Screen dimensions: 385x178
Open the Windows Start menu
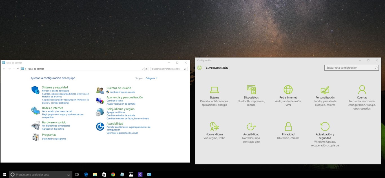4,174
